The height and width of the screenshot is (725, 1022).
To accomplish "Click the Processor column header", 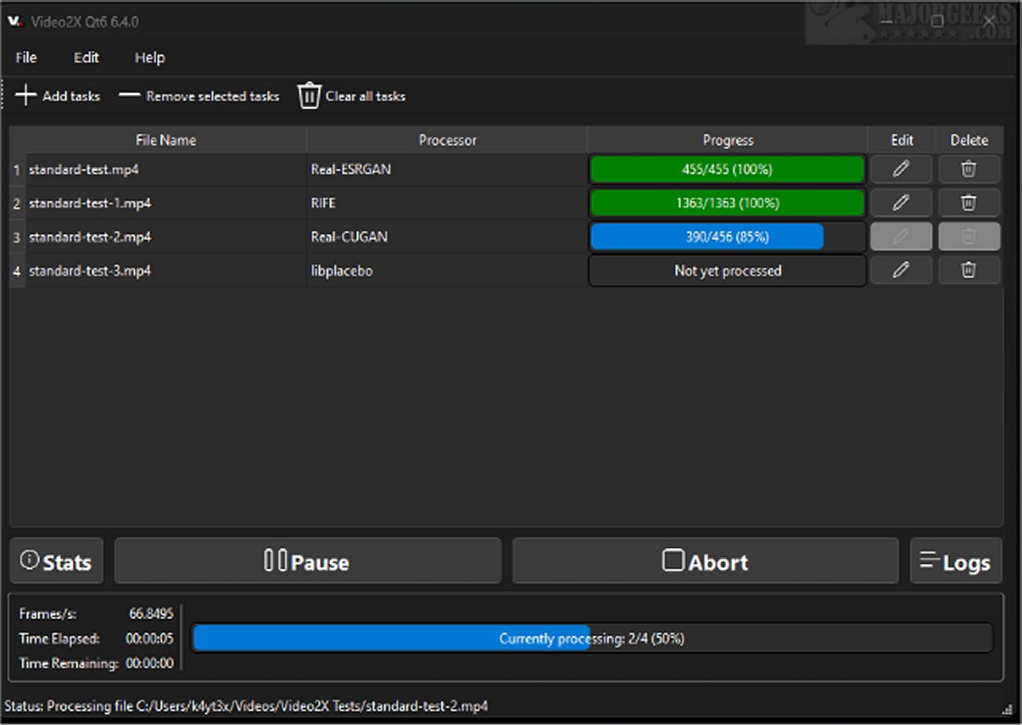I will click(447, 140).
